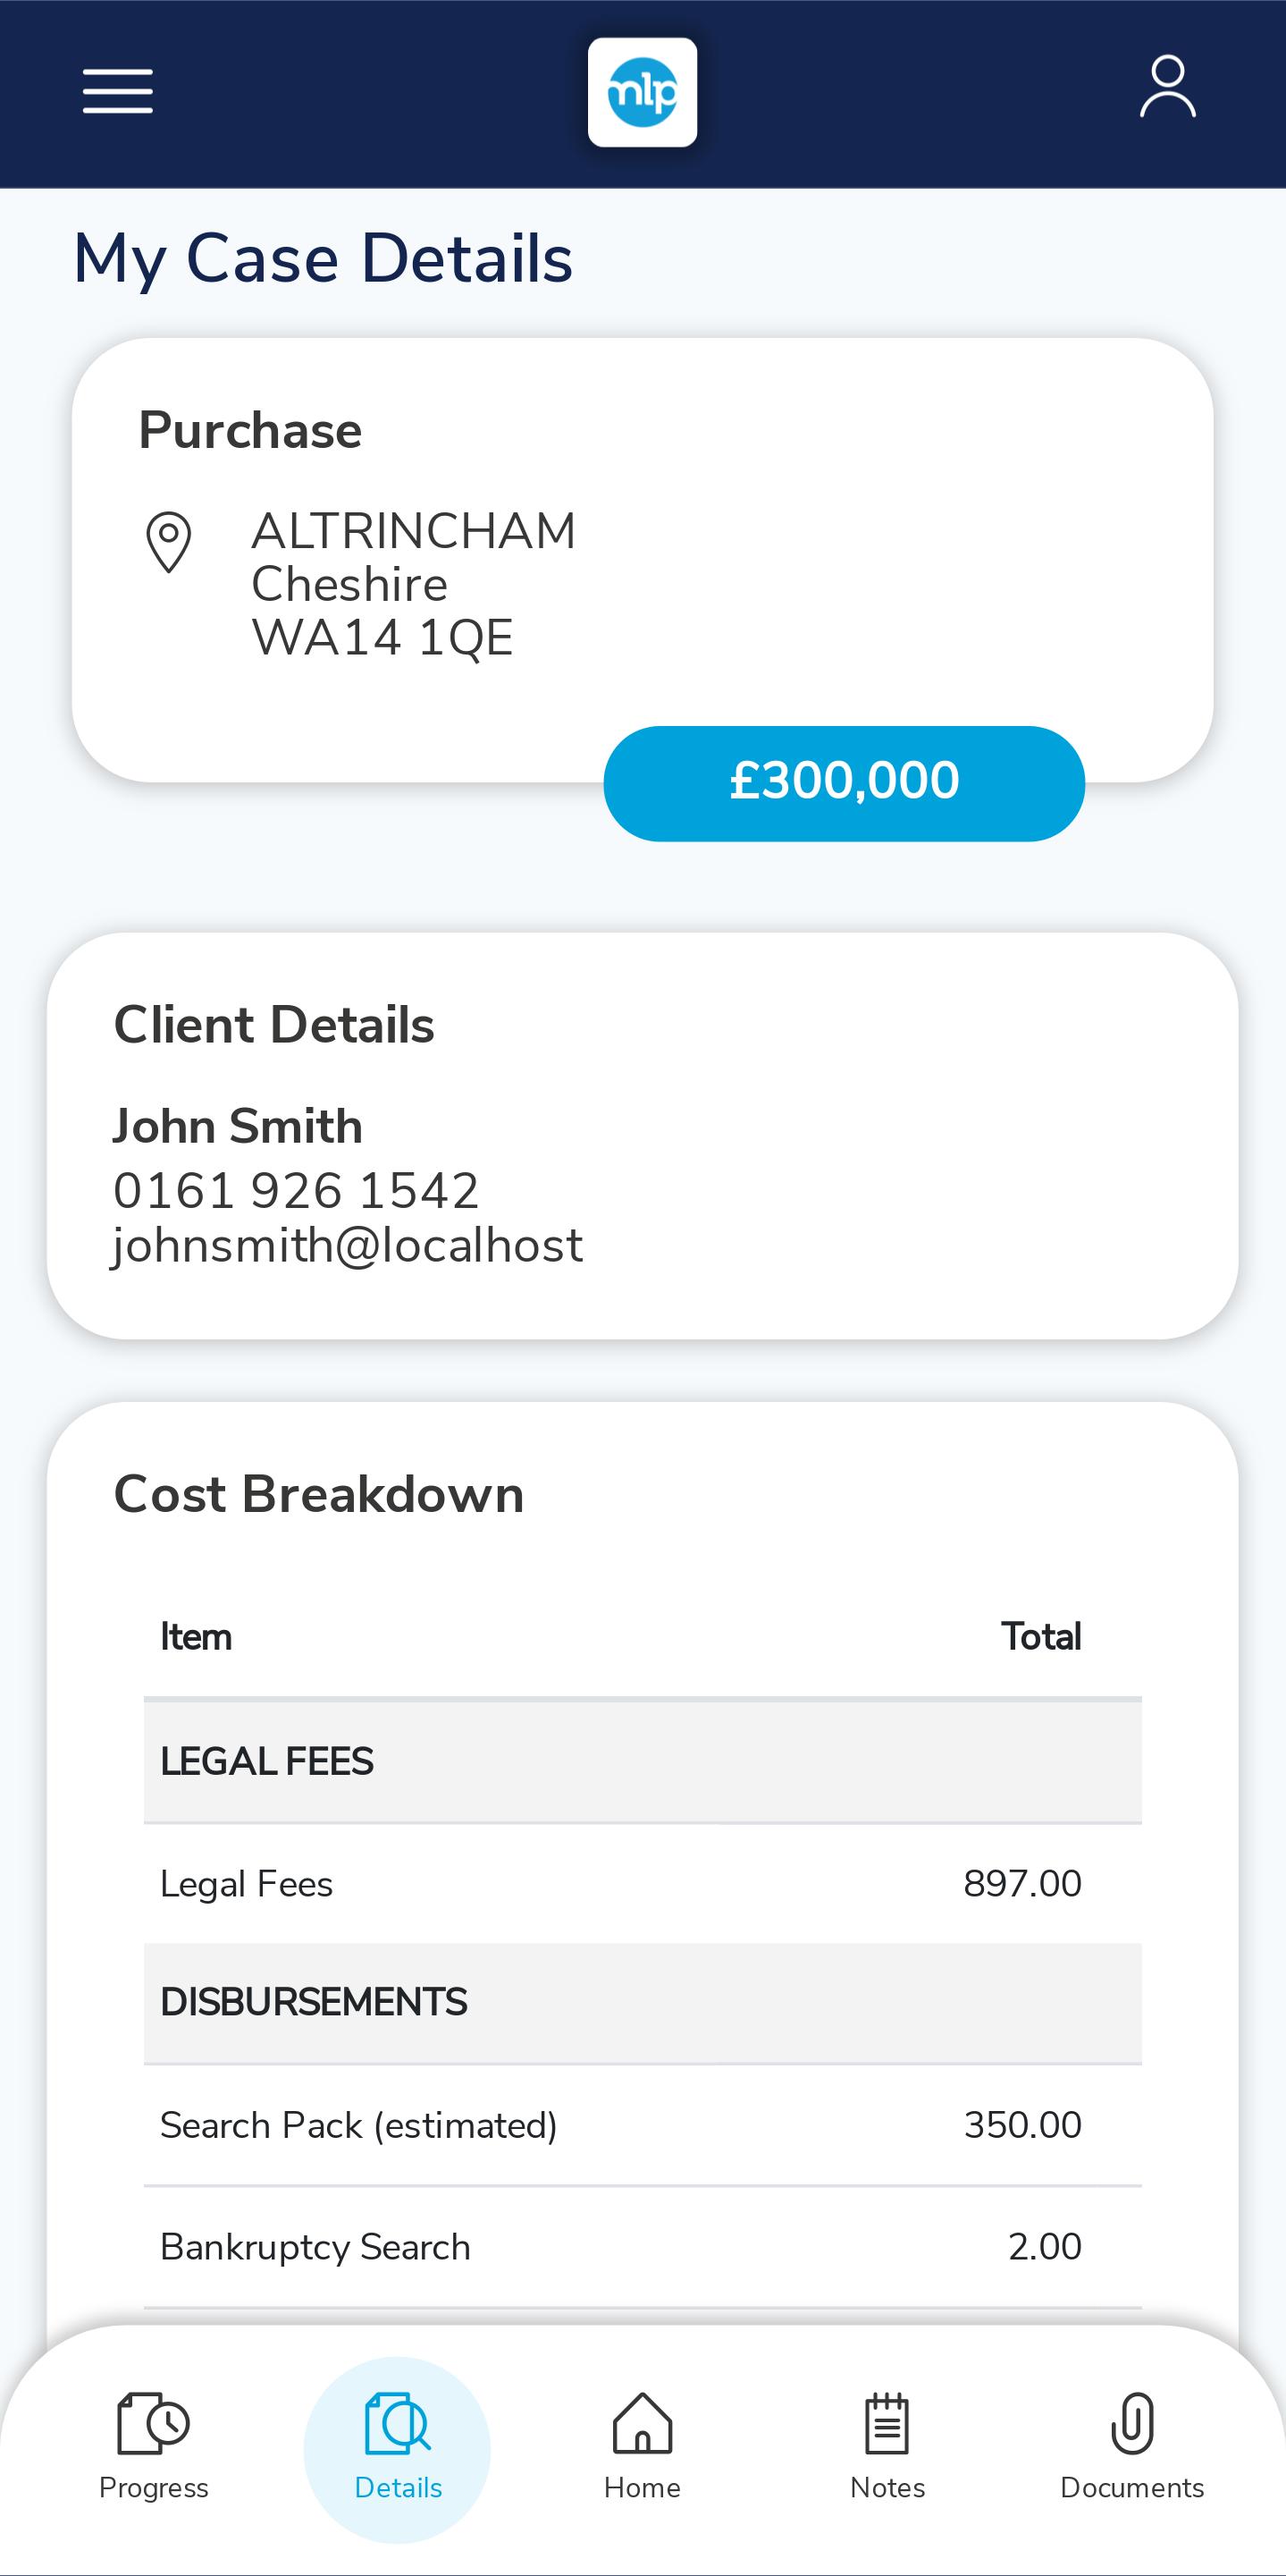1286x2576 pixels.
Task: Select the Progress tab label
Action: 153,2488
